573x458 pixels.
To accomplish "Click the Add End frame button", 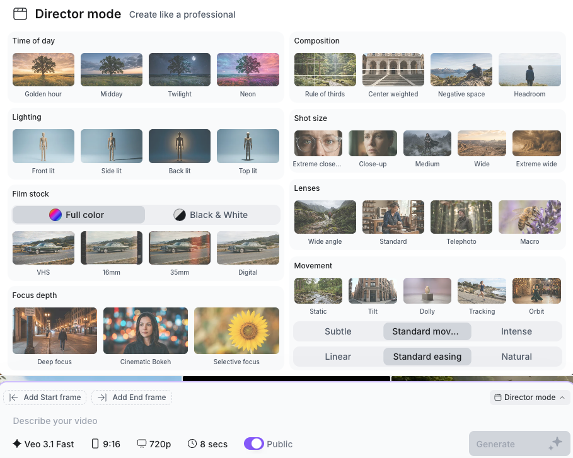I will pyautogui.click(x=132, y=398).
